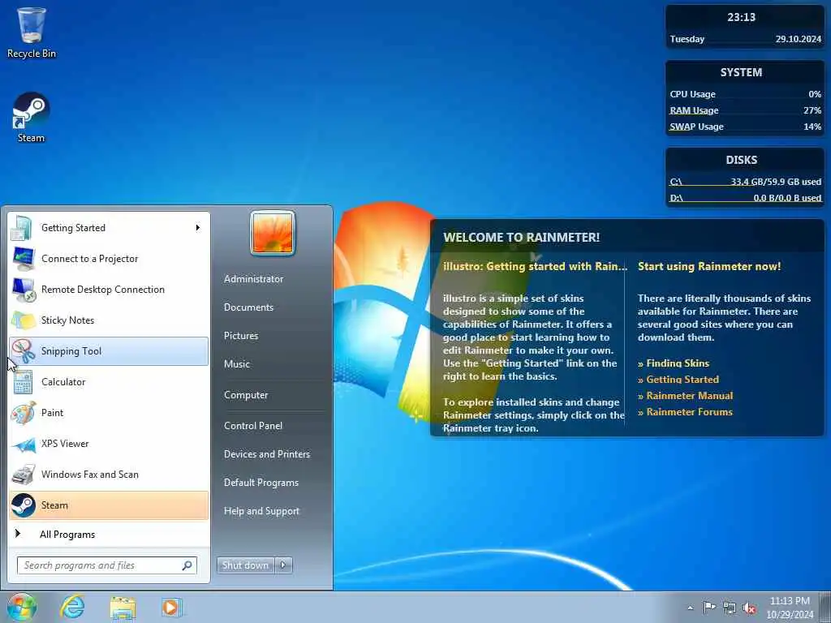The height and width of the screenshot is (623, 831).
Task: Click the Shut down button
Action: point(245,565)
